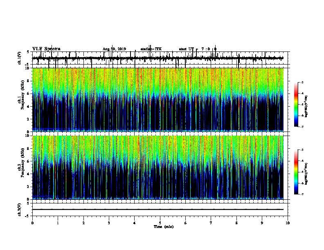Viewport: 324px width, 250px height.
Task: Click the "ch.1(V)" waveform axis label
Action: (x=20, y=58)
